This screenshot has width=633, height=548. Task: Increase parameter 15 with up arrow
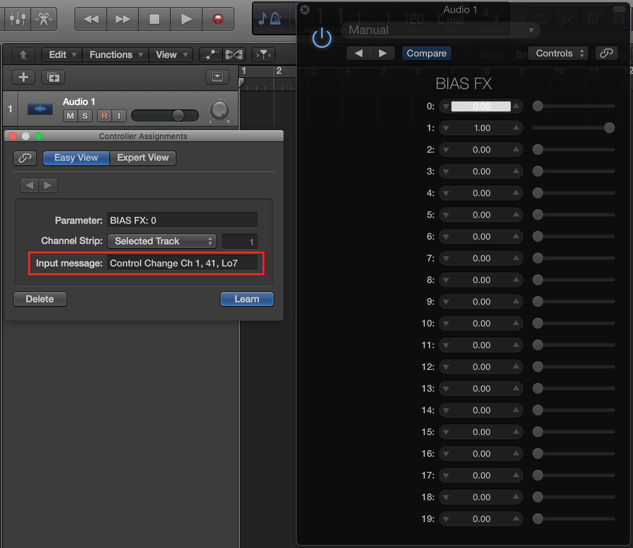pyautogui.click(x=516, y=432)
